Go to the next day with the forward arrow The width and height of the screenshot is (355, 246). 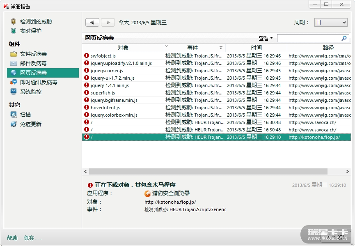point(108,23)
